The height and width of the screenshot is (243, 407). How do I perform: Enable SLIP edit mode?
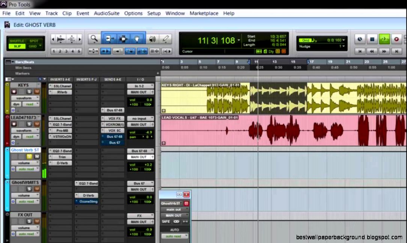pos(17,46)
